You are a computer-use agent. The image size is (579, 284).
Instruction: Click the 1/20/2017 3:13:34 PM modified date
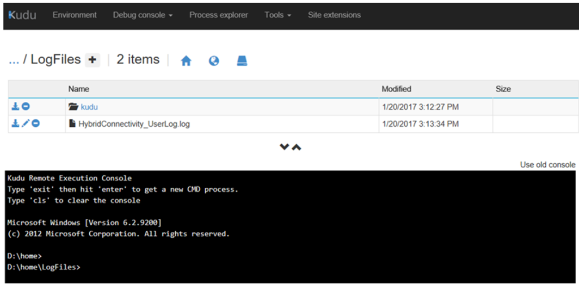coord(420,124)
